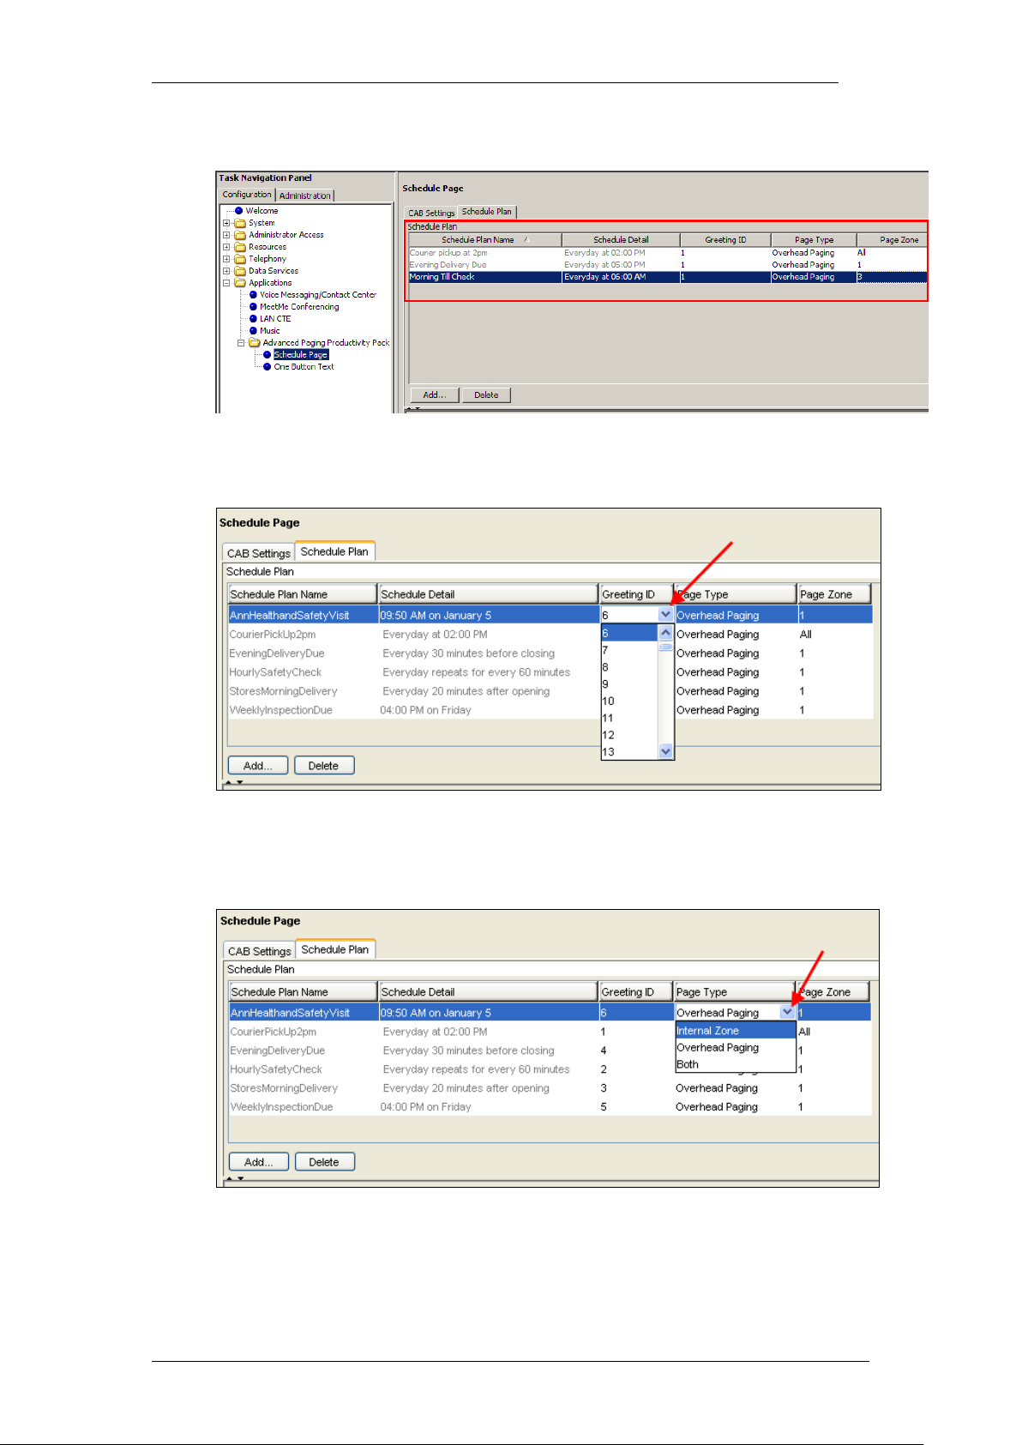Click the blue bullet icon beside Welcome
Screen dimensions: 1022x1445
(x=239, y=211)
